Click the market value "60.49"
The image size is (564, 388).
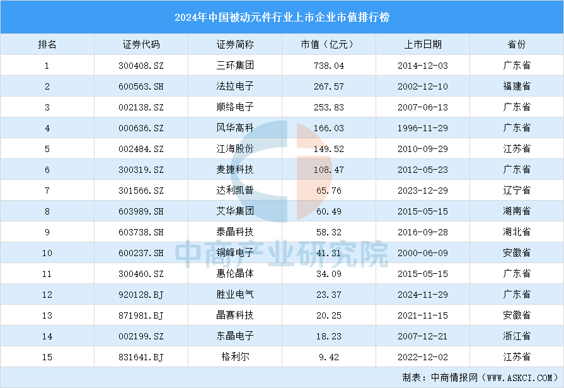329,211
